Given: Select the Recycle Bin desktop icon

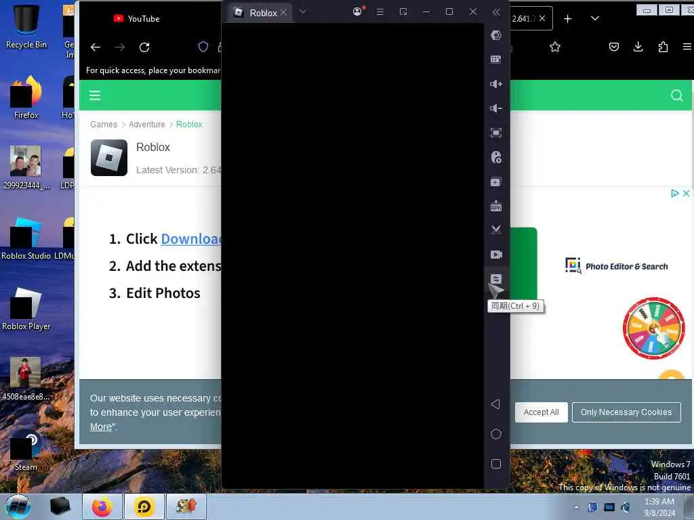Looking at the screenshot, I should pos(26,26).
